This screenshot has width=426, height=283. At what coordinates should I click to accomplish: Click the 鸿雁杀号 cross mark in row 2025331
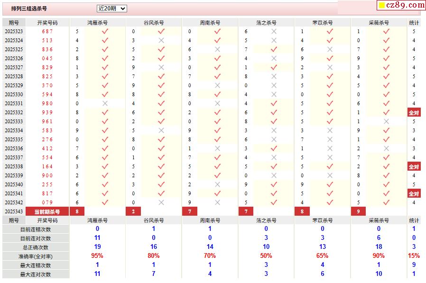click(105, 103)
